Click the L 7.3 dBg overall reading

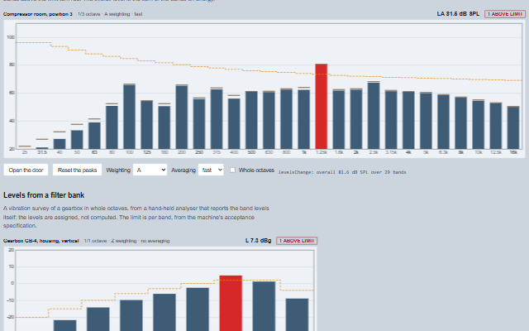point(259,241)
